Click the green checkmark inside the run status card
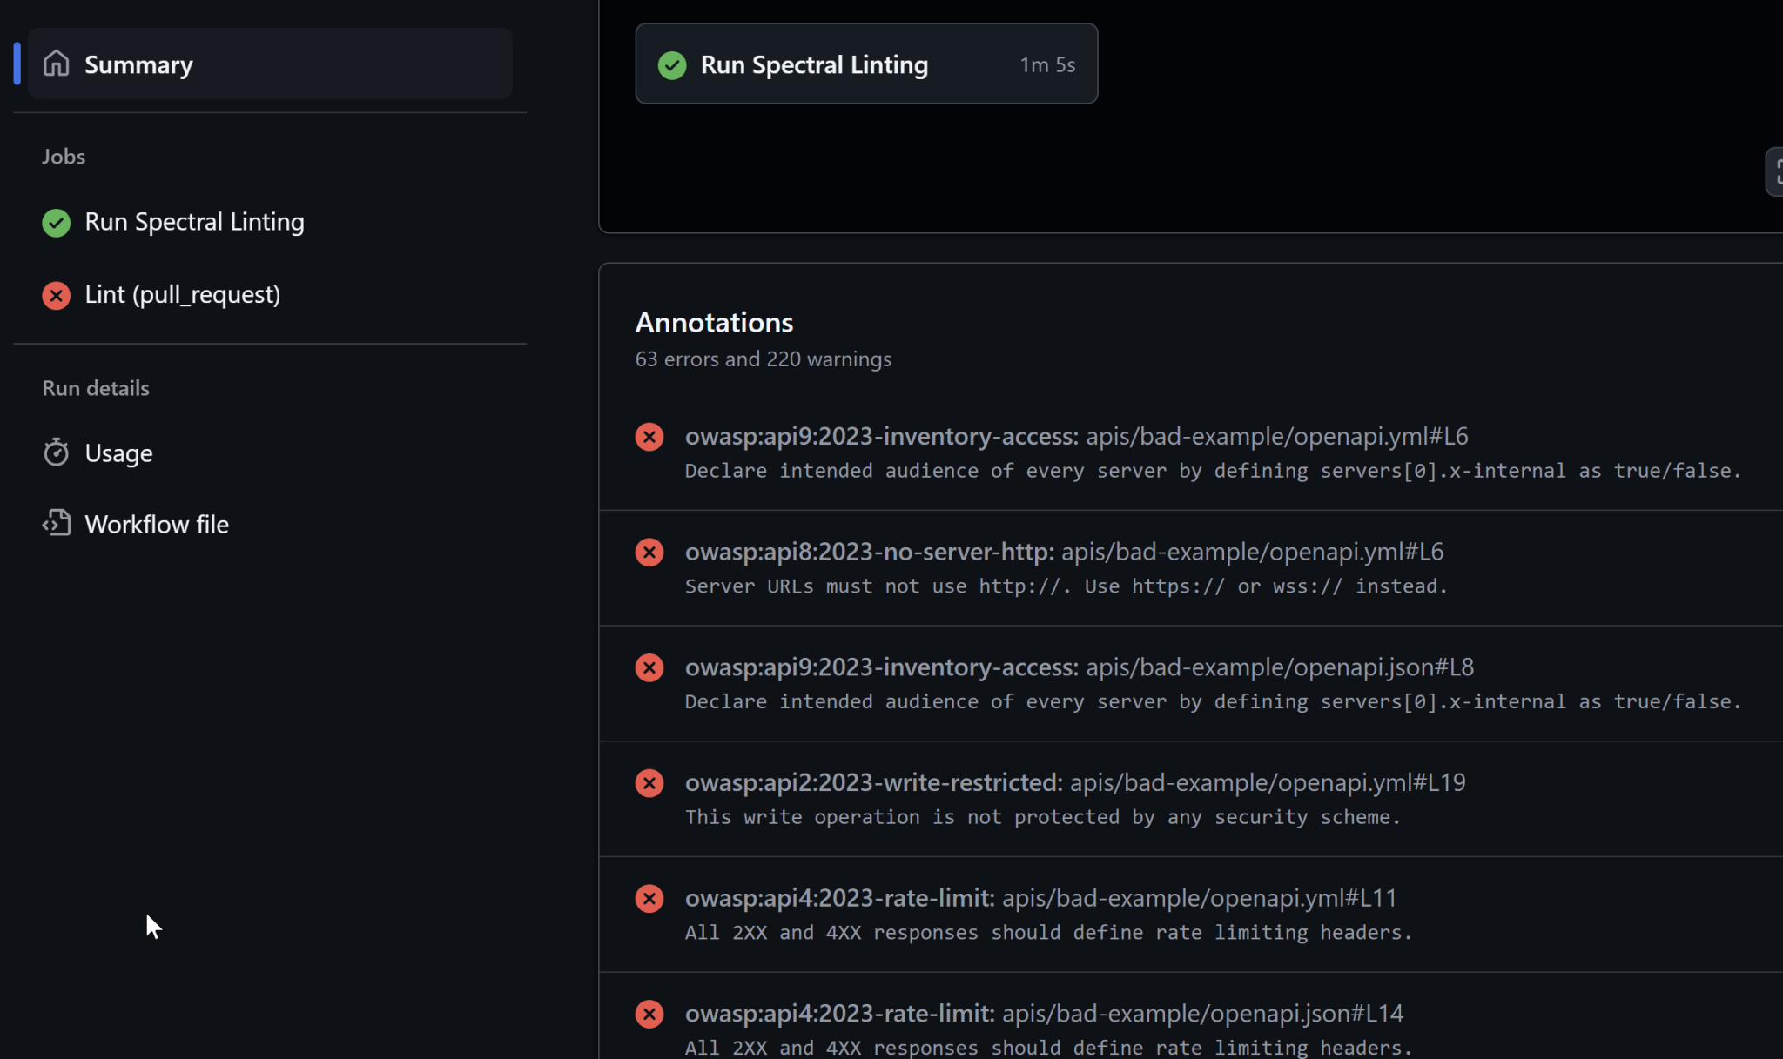1783x1059 pixels. click(x=671, y=64)
